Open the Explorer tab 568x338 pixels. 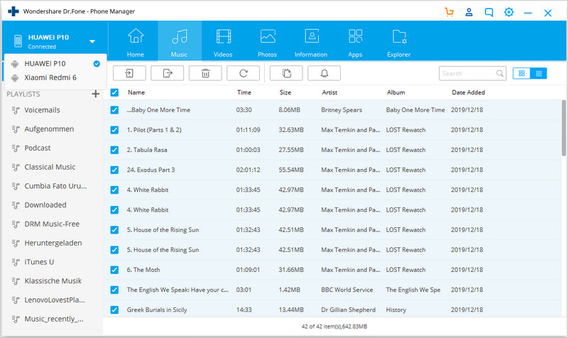399,41
